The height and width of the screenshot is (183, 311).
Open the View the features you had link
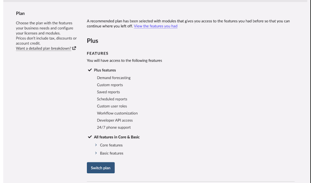coord(155,26)
